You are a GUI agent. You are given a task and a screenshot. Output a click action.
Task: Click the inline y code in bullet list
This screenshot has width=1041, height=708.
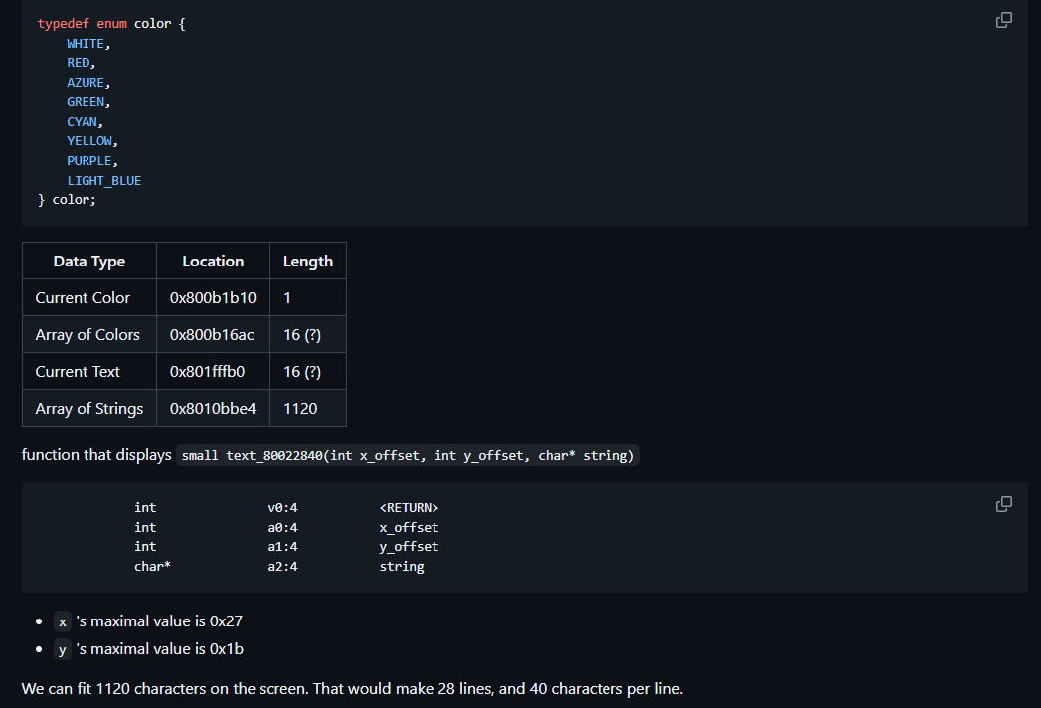63,650
